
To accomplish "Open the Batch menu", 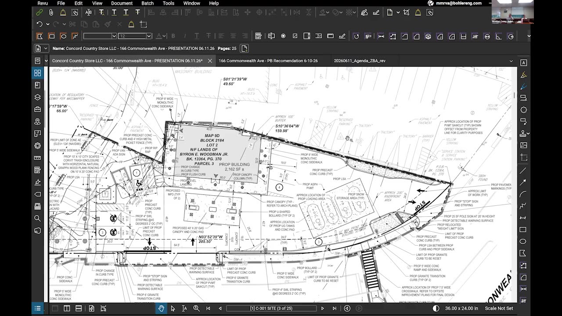I will pos(148,3).
